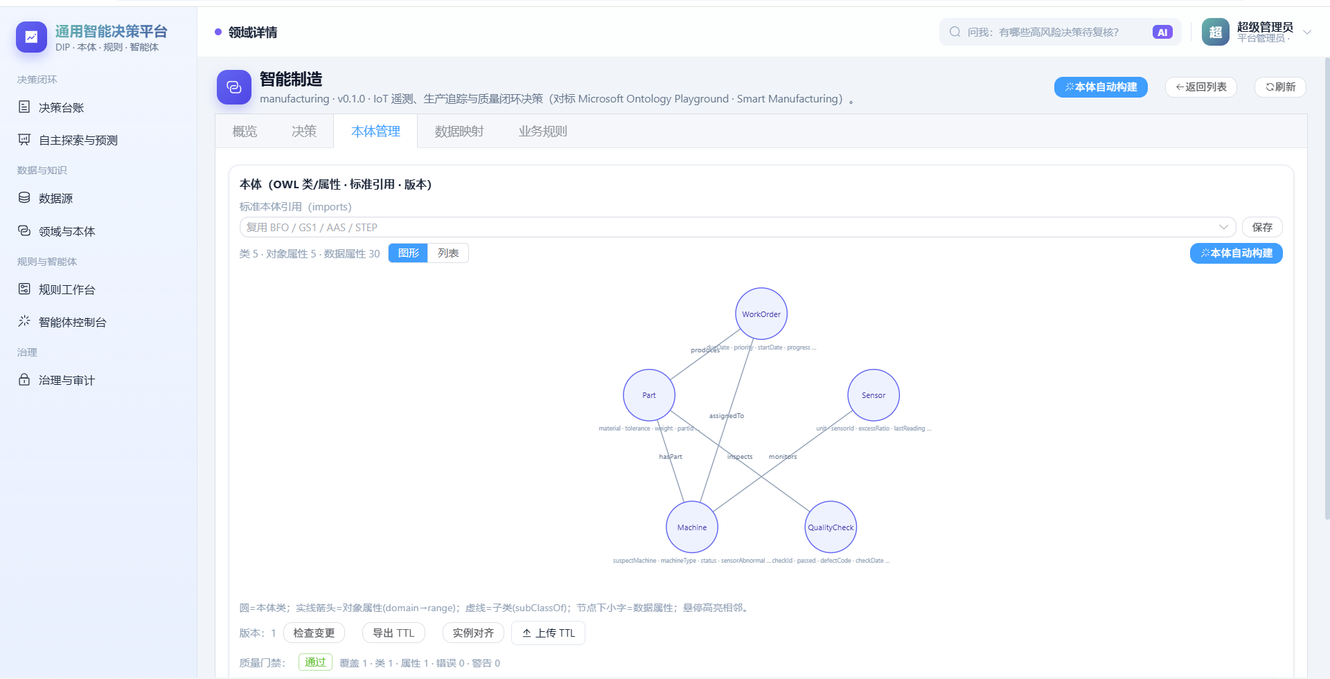This screenshot has width=1330, height=679.
Task: Click the 通过 quality gate tag
Action: point(315,662)
